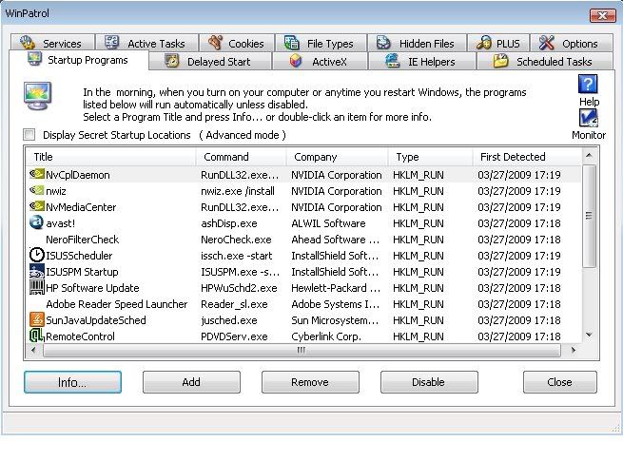Click the horizontal scrollbar right arrow
This screenshot has width=623, height=461.
pyautogui.click(x=573, y=350)
